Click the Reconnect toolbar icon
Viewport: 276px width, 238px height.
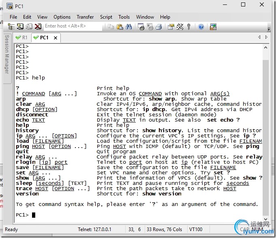(29, 27)
